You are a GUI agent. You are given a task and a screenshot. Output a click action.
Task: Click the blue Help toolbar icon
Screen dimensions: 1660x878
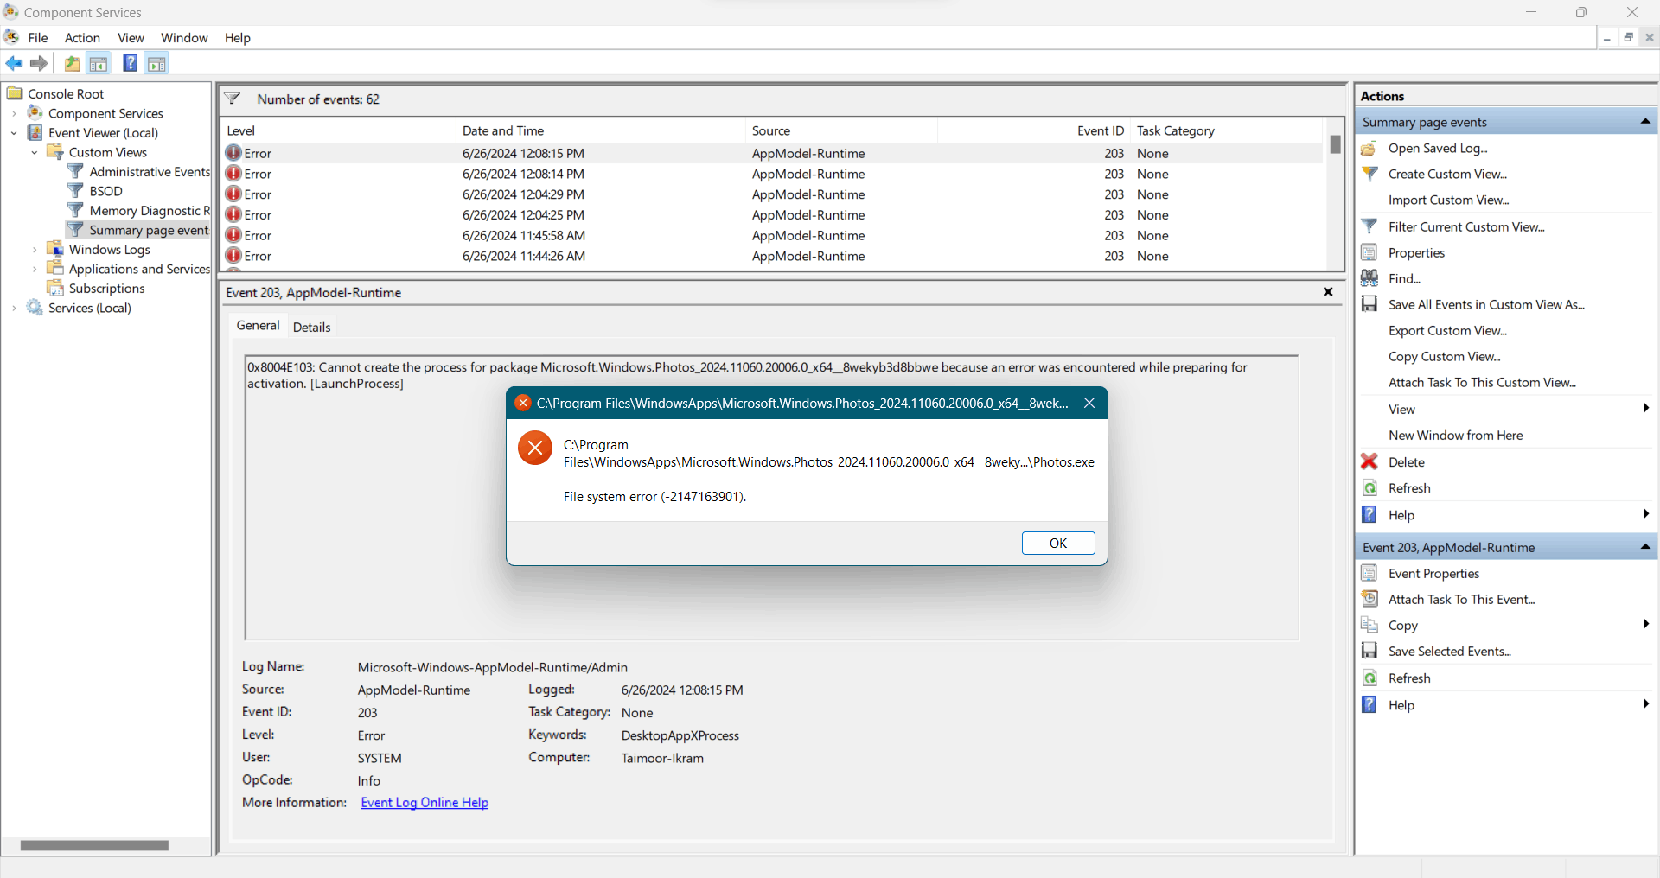[x=131, y=63]
